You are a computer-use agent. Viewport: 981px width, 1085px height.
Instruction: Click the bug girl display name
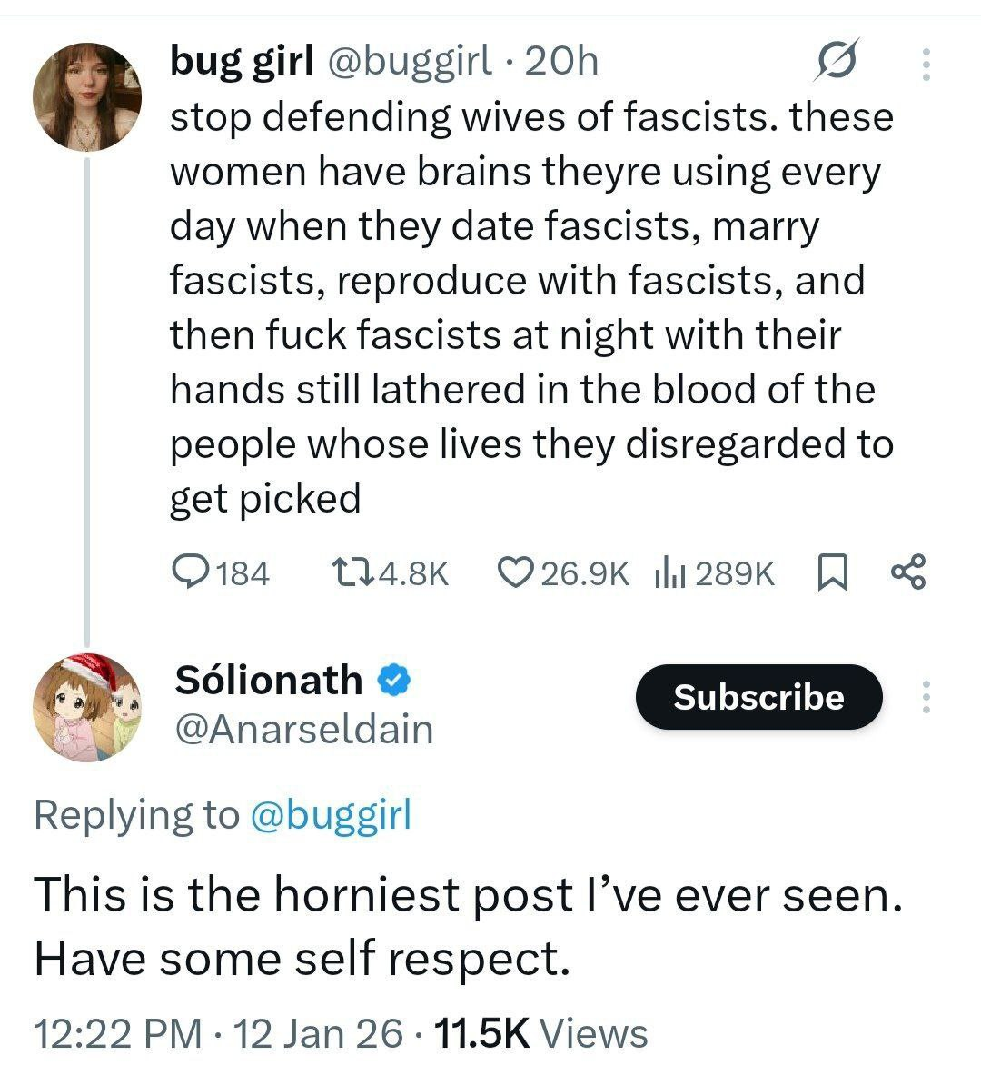coord(242,61)
